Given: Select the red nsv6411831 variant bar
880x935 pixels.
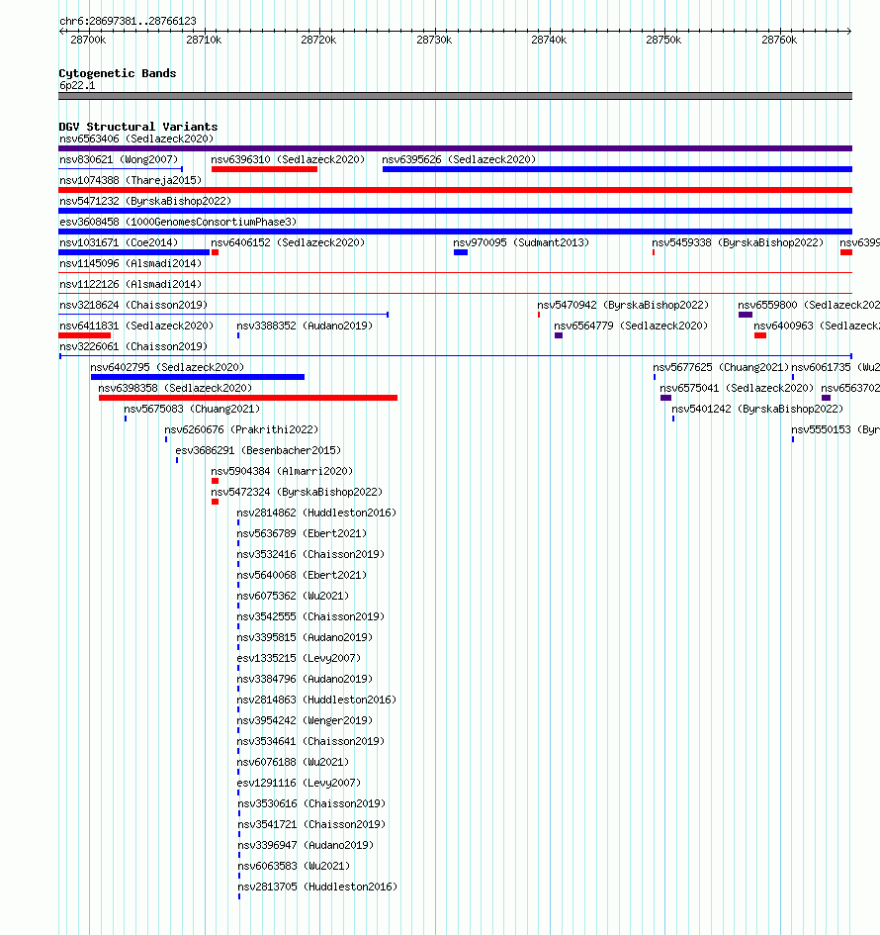Looking at the screenshot, I should [x=85, y=335].
